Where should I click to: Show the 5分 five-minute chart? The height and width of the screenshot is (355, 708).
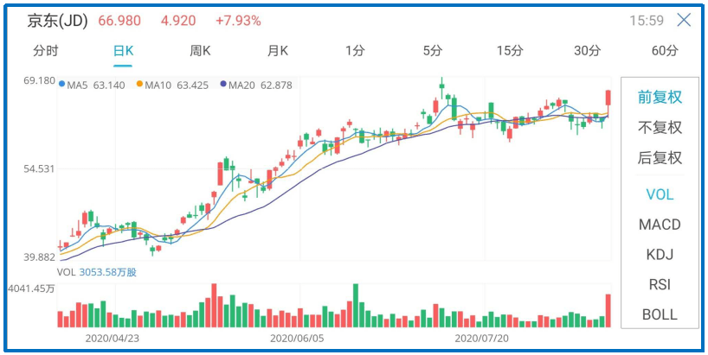(x=433, y=51)
